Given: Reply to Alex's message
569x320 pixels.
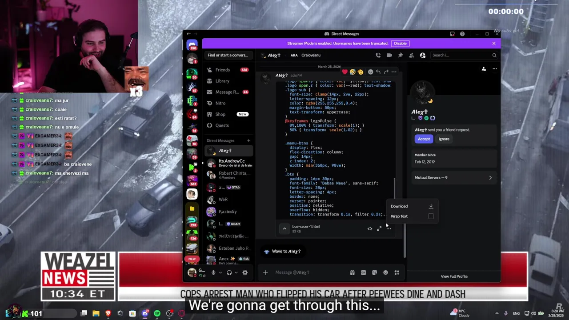Looking at the screenshot, I should click(378, 72).
